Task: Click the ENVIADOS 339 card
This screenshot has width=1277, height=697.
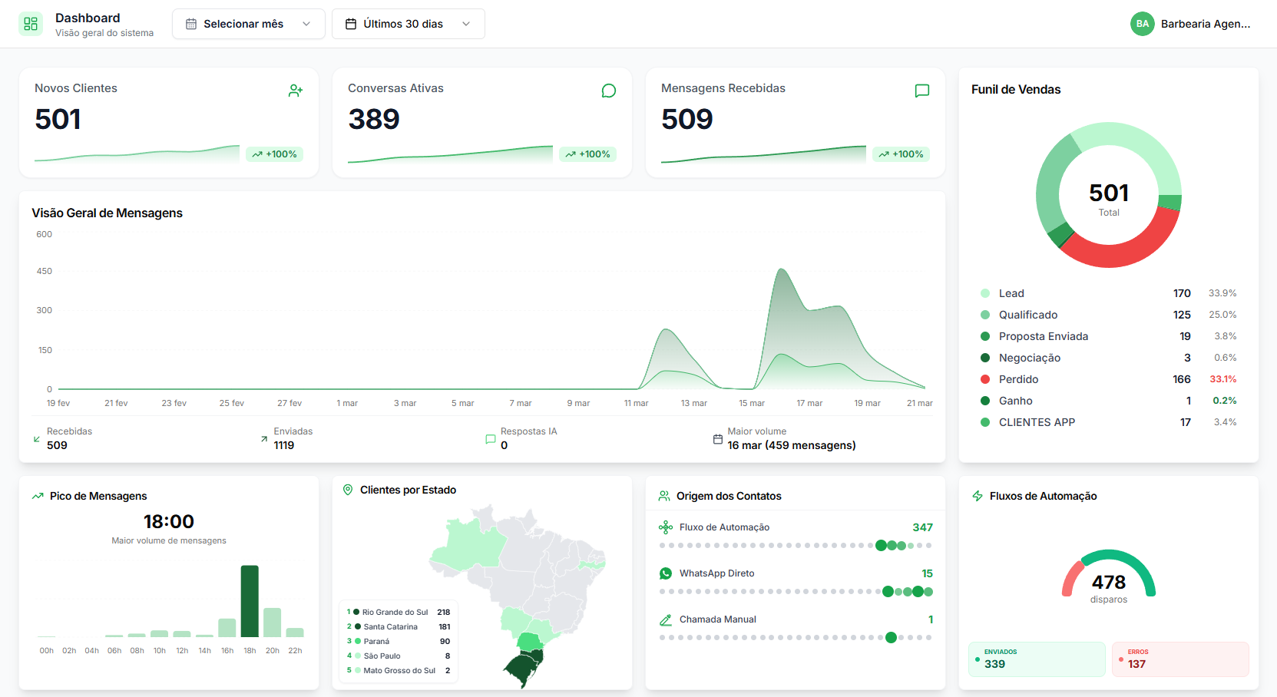Action: tap(1037, 658)
